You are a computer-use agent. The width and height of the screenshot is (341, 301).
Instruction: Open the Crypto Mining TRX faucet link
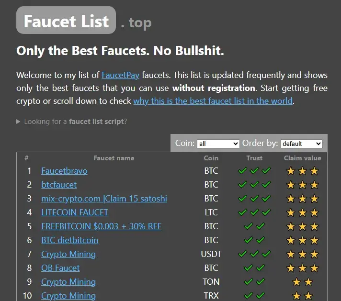[68, 296]
